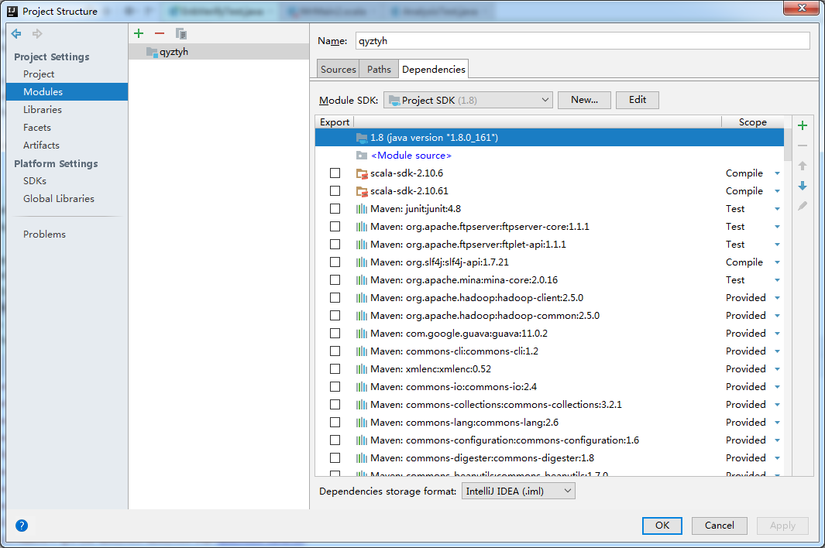825x548 pixels.
Task: Click the mina-core Maven library icon
Action: pos(362,279)
